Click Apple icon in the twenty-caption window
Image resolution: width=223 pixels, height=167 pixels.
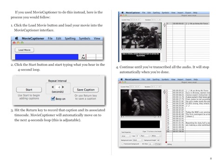click(122, 79)
